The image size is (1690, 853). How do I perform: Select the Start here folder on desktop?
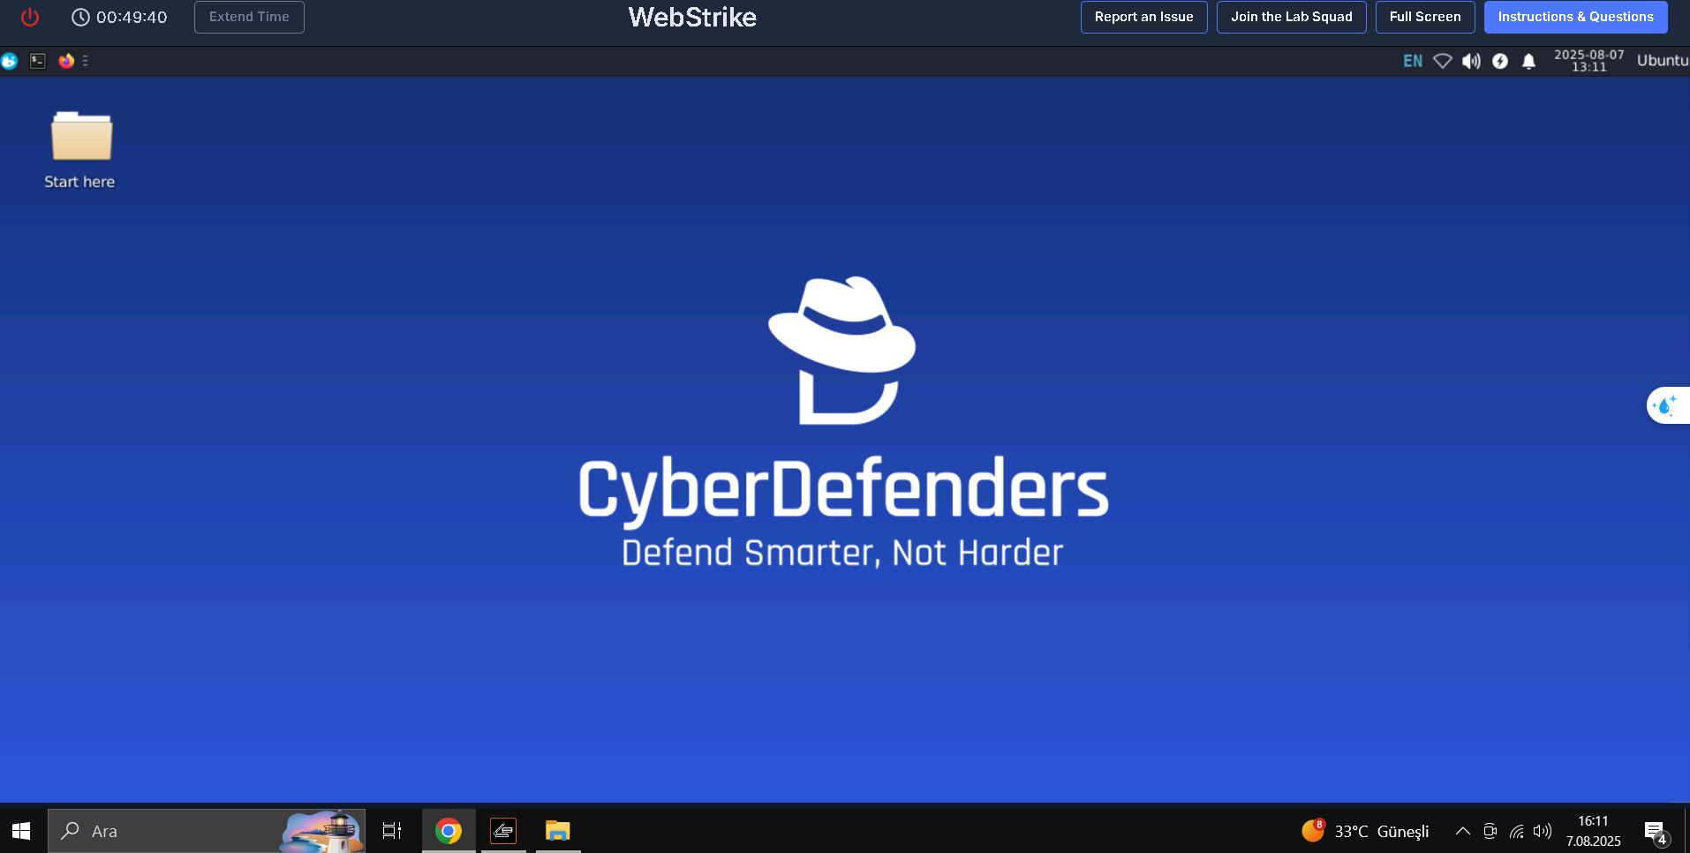point(80,150)
